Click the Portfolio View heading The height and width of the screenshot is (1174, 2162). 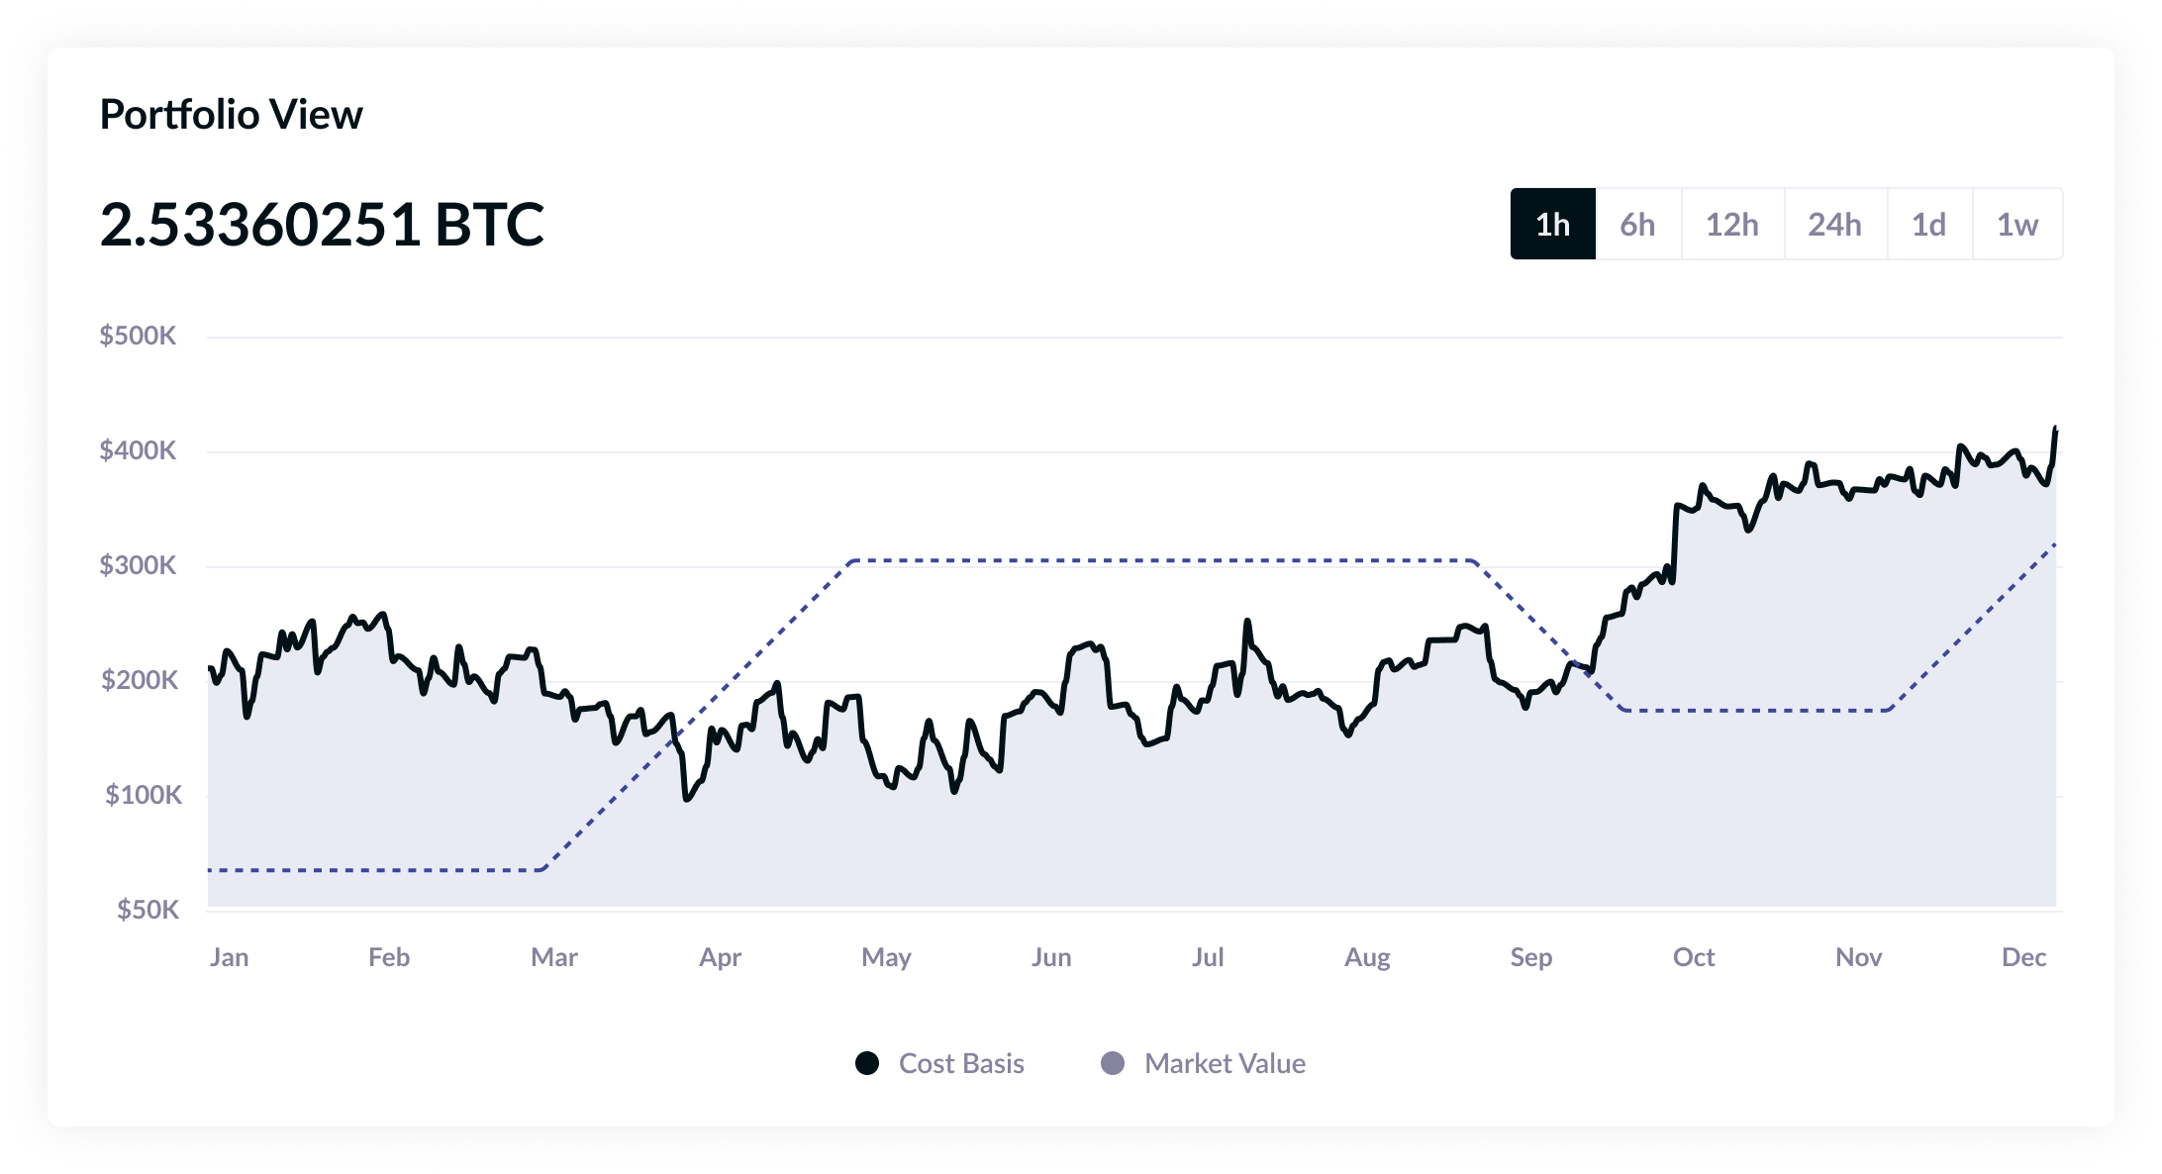click(x=232, y=113)
